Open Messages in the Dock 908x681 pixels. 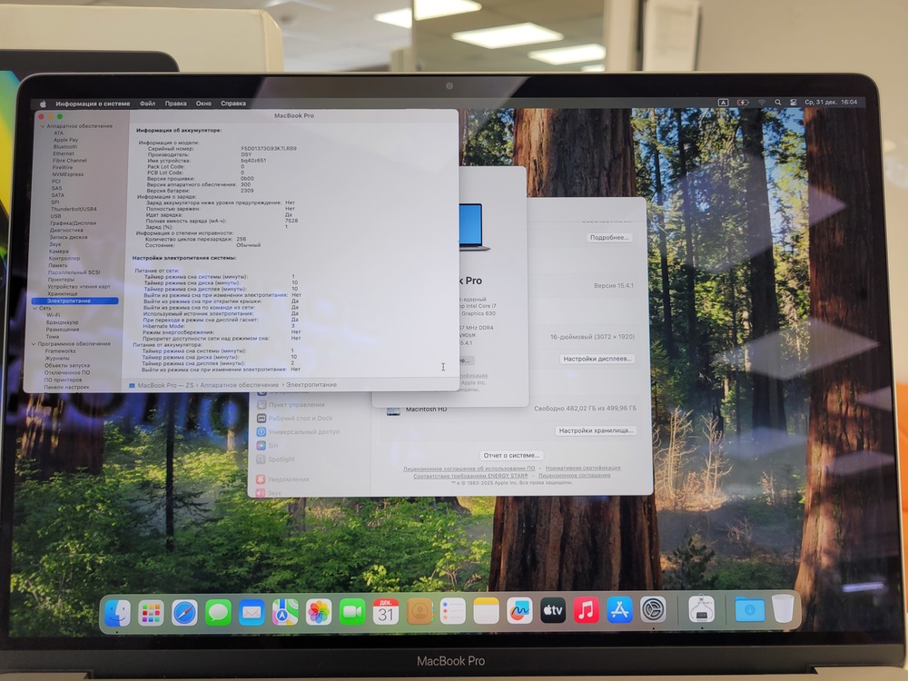click(x=218, y=613)
